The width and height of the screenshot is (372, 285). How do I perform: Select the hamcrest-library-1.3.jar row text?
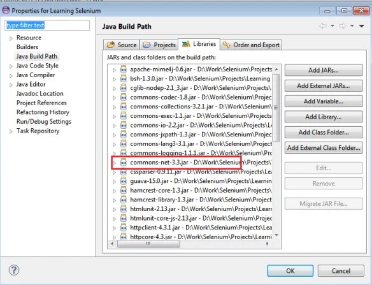point(201,200)
